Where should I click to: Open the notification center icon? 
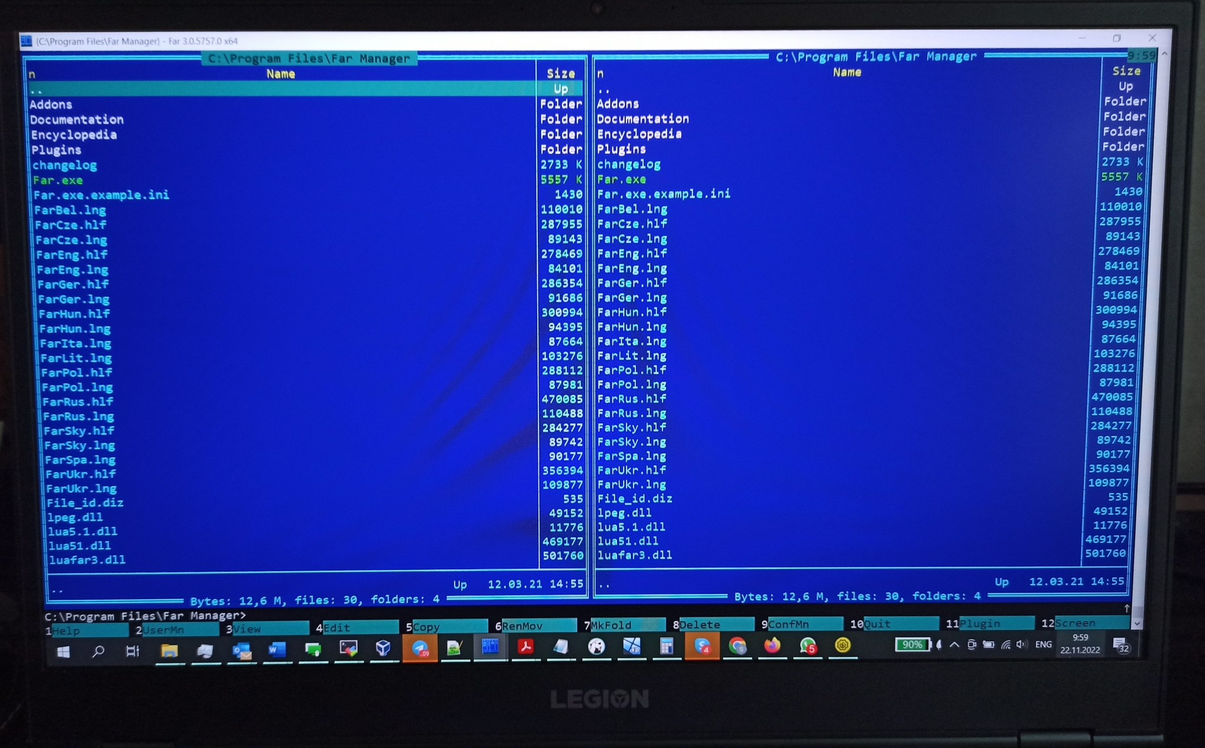(1121, 645)
